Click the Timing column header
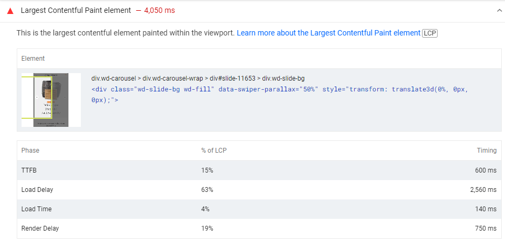The image size is (505, 243). coord(487,151)
